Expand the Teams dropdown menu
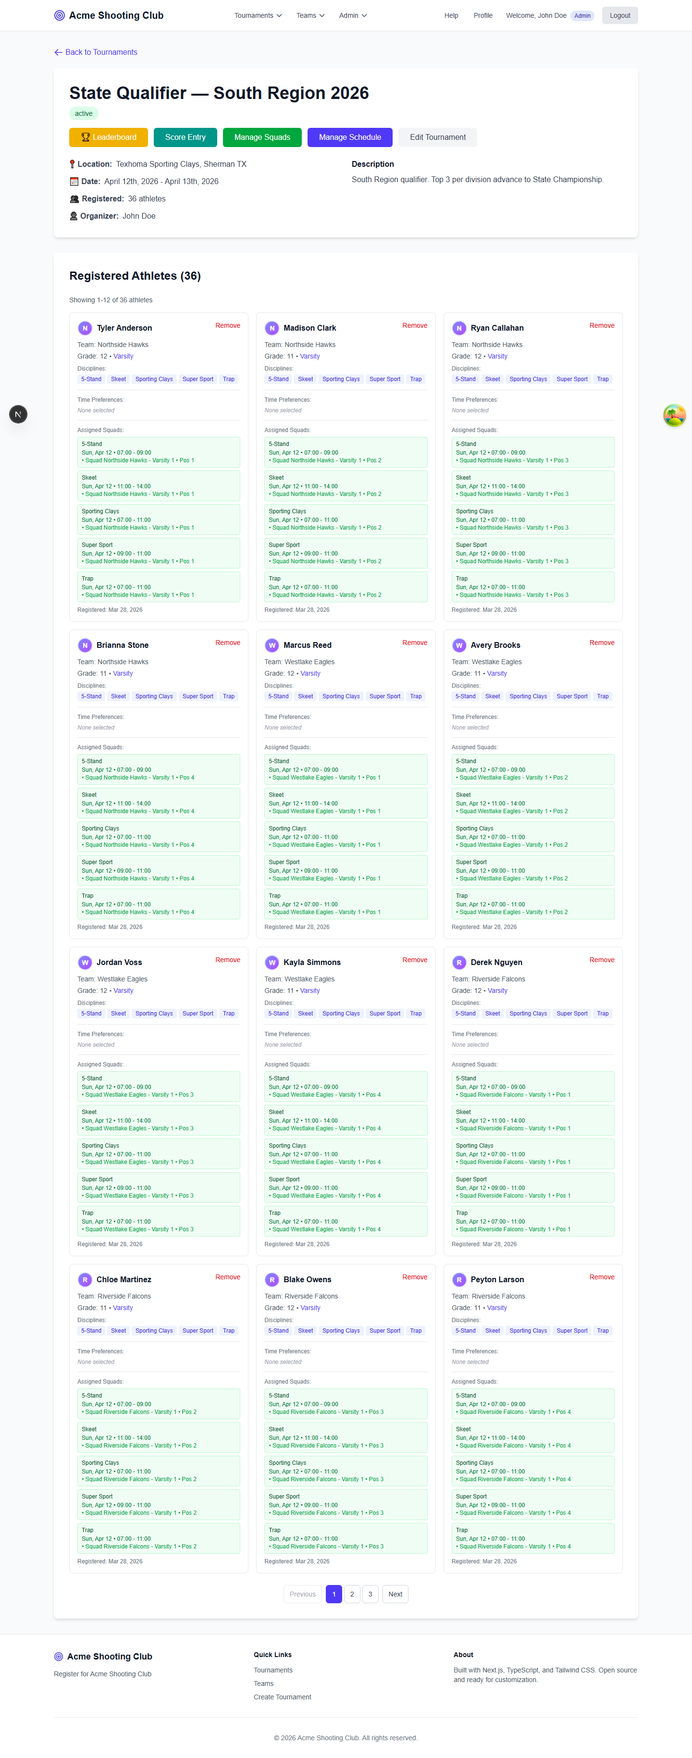692x1758 pixels. click(310, 16)
